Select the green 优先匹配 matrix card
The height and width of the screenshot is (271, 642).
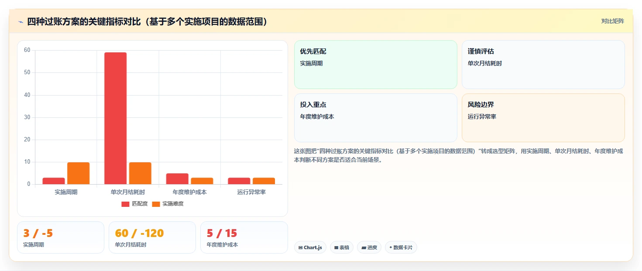coord(376,65)
